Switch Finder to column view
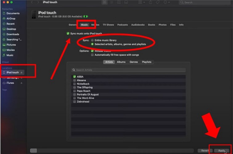This screenshot has width=233, height=154. click(x=119, y=2)
